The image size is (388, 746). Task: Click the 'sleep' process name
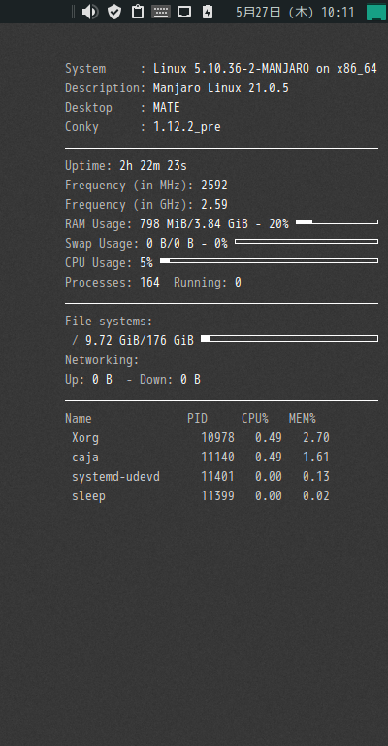[89, 496]
